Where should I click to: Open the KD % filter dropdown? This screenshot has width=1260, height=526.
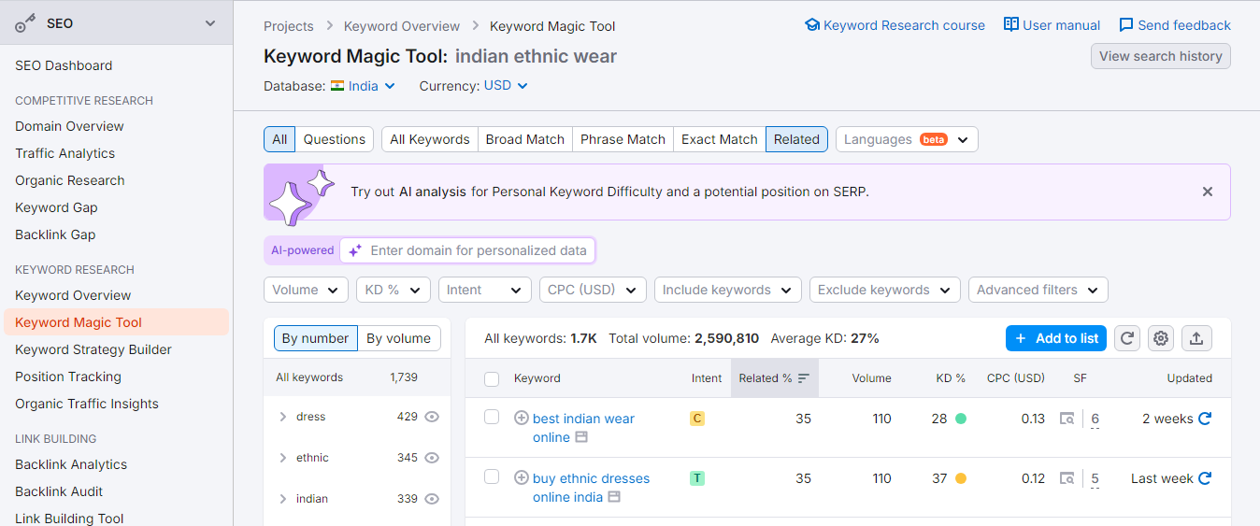tap(394, 290)
